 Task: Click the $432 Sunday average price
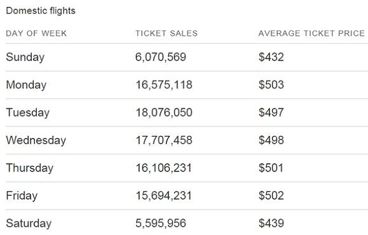(271, 57)
